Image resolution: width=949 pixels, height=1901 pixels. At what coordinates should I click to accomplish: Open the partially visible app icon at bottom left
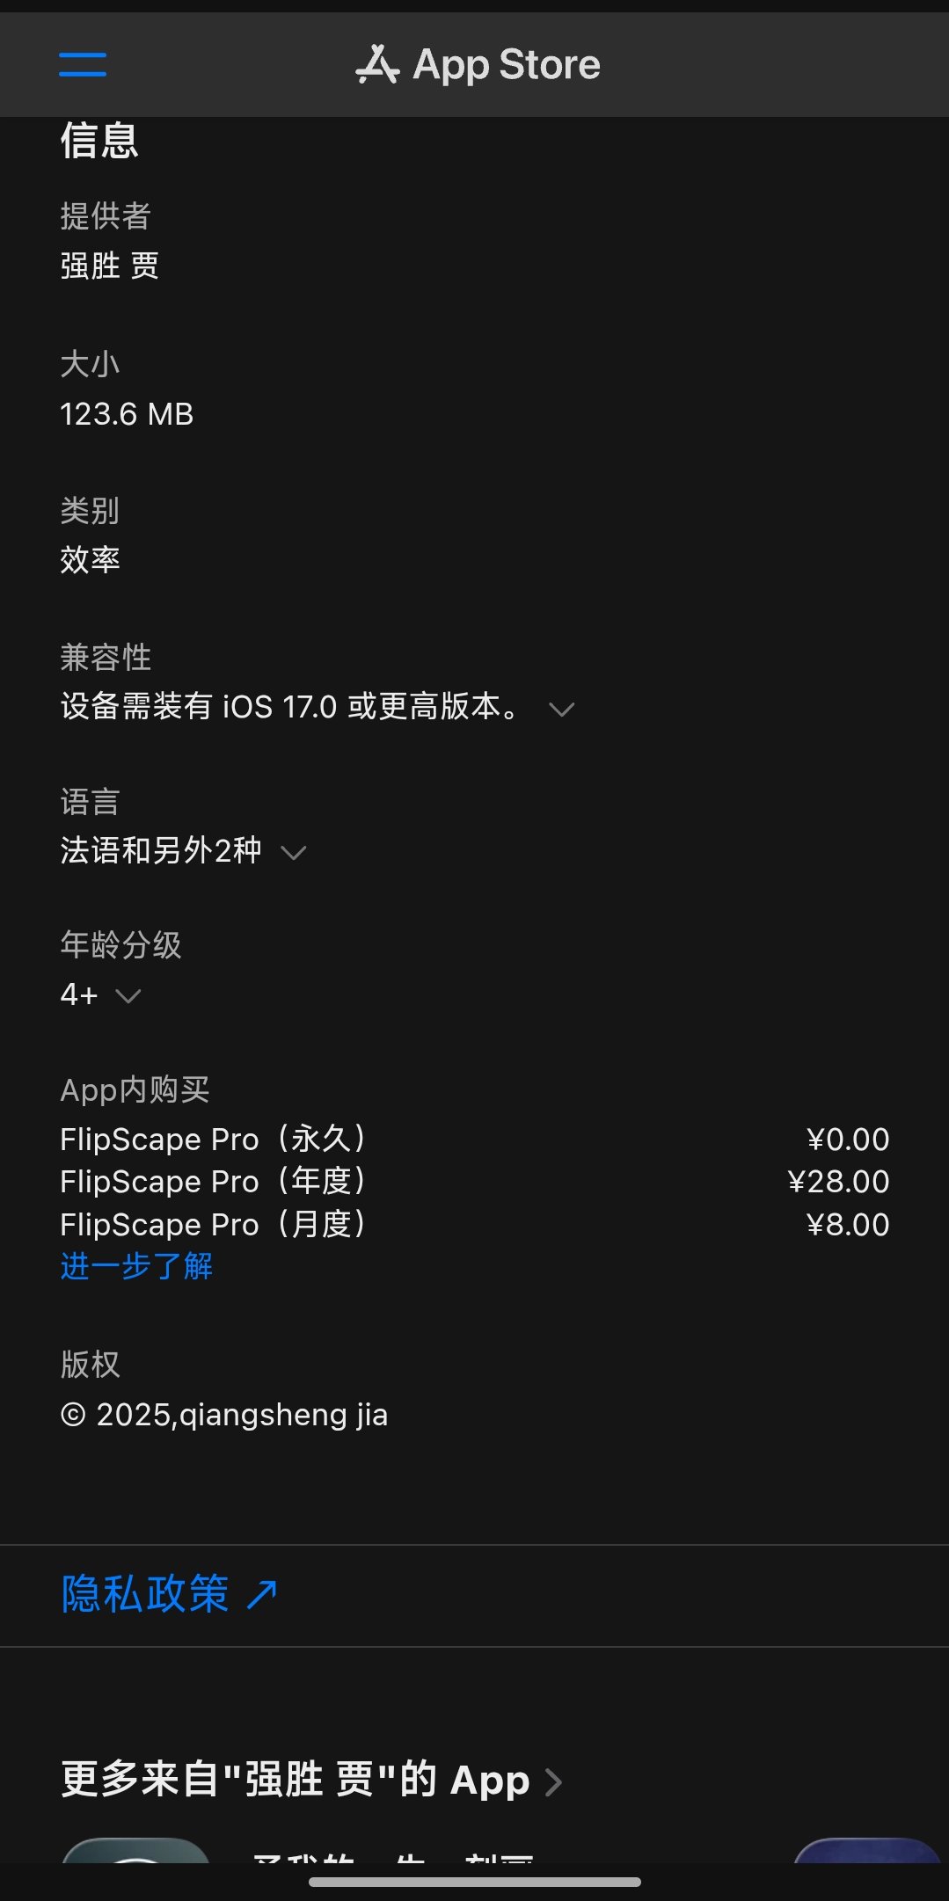click(135, 1849)
